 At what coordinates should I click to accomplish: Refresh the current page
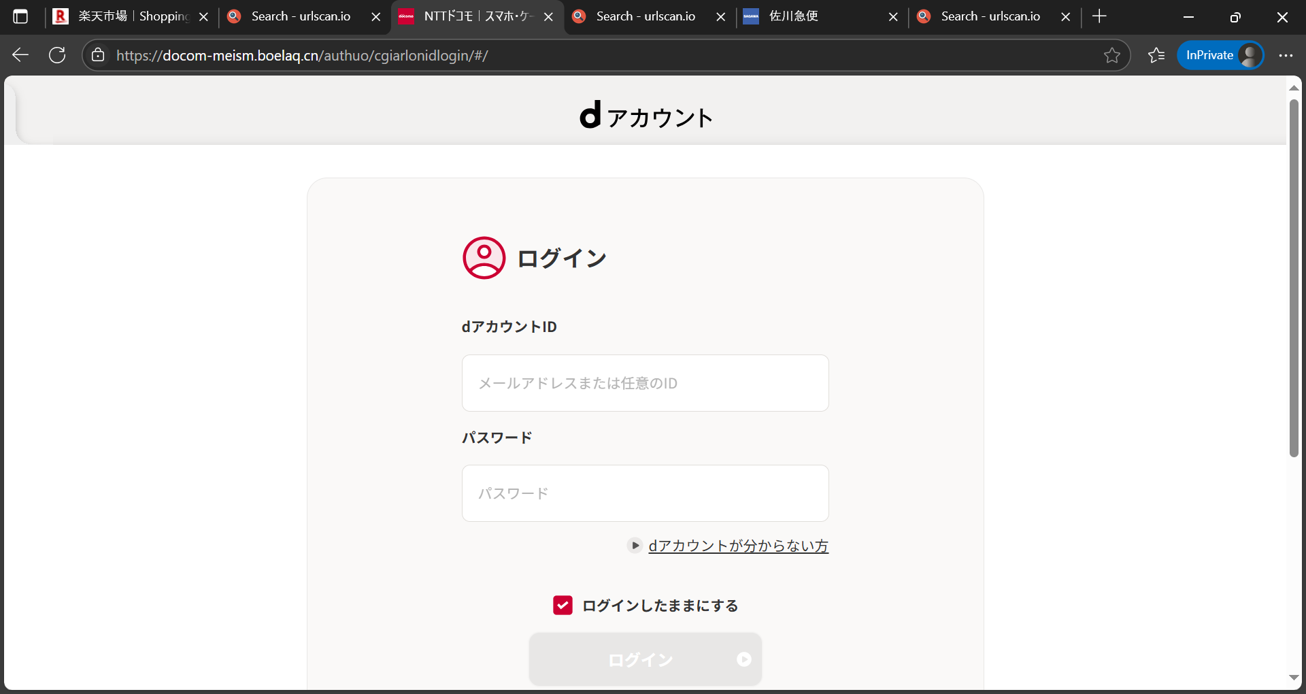57,55
